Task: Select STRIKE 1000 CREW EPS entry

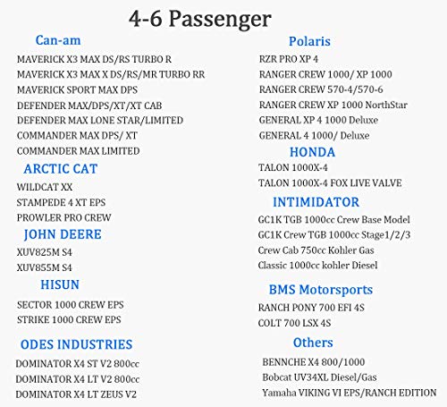Action: click(x=69, y=319)
